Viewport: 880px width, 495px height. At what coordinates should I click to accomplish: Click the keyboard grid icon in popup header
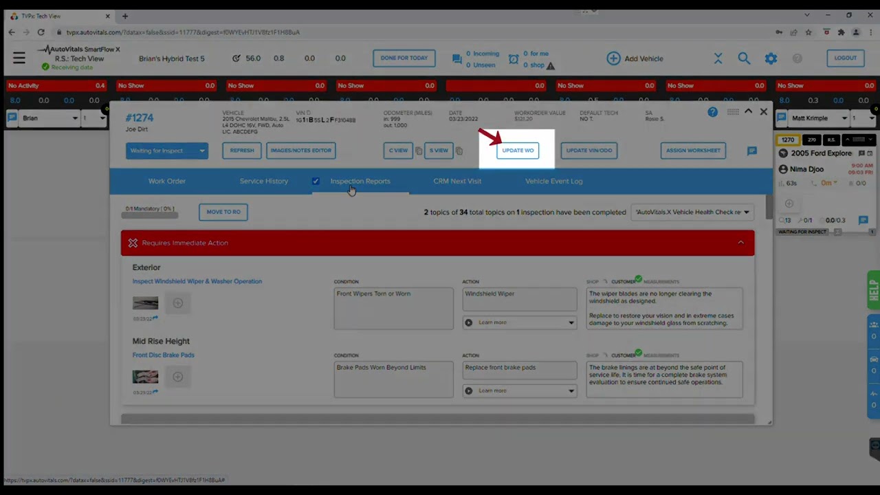click(x=733, y=112)
